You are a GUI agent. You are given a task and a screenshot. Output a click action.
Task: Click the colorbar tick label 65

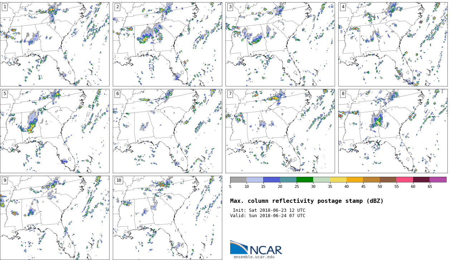tap(430, 186)
